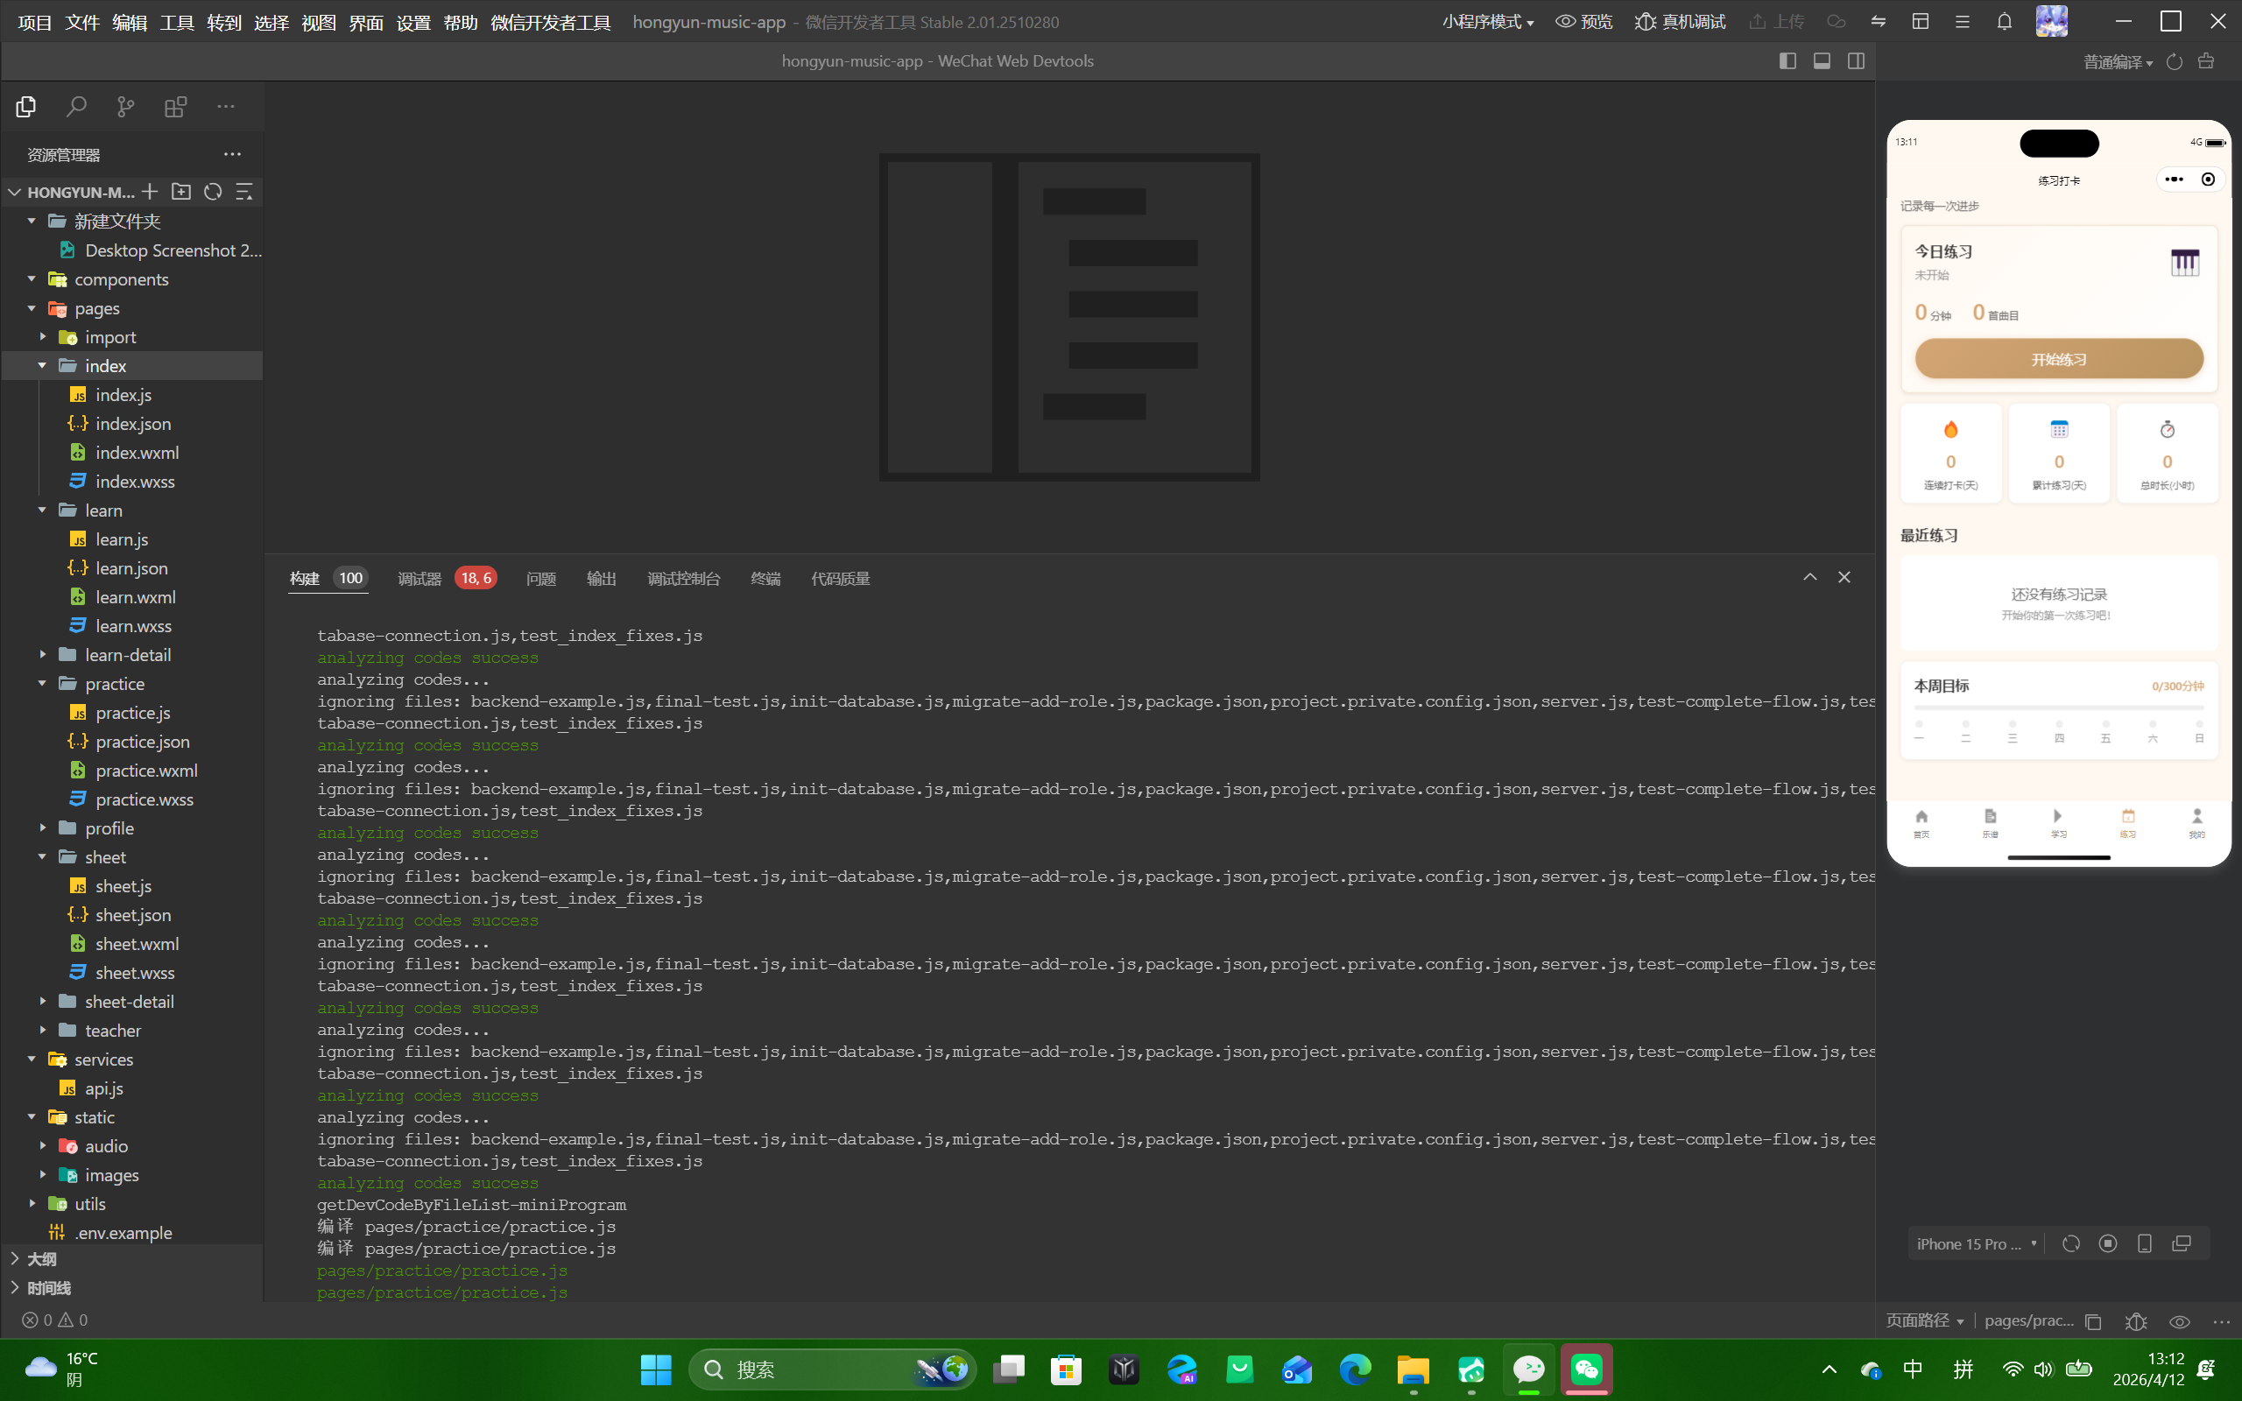Image resolution: width=2242 pixels, height=1401 pixels.
Task: Open the source control branch icon
Action: [x=126, y=107]
